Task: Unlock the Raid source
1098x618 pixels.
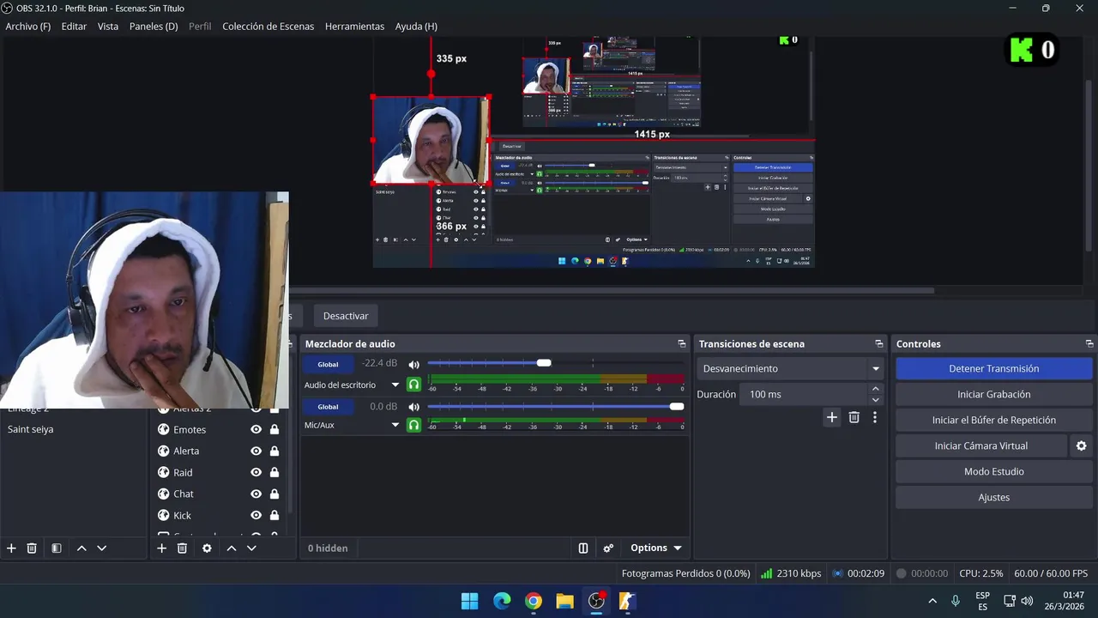Action: click(274, 472)
